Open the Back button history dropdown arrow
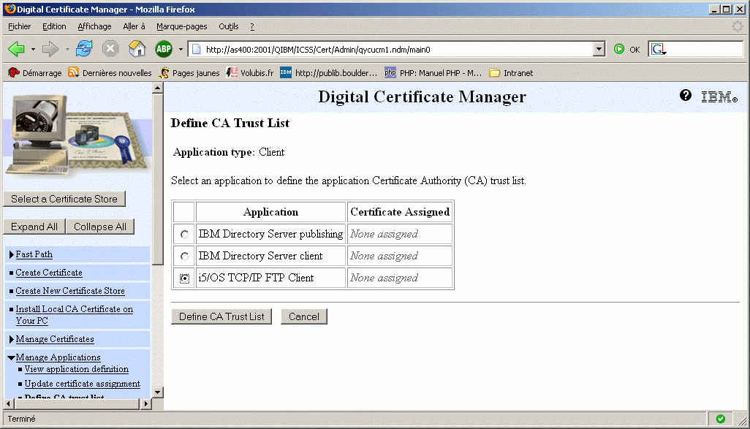Viewport: 750px width, 429px height. [33, 49]
